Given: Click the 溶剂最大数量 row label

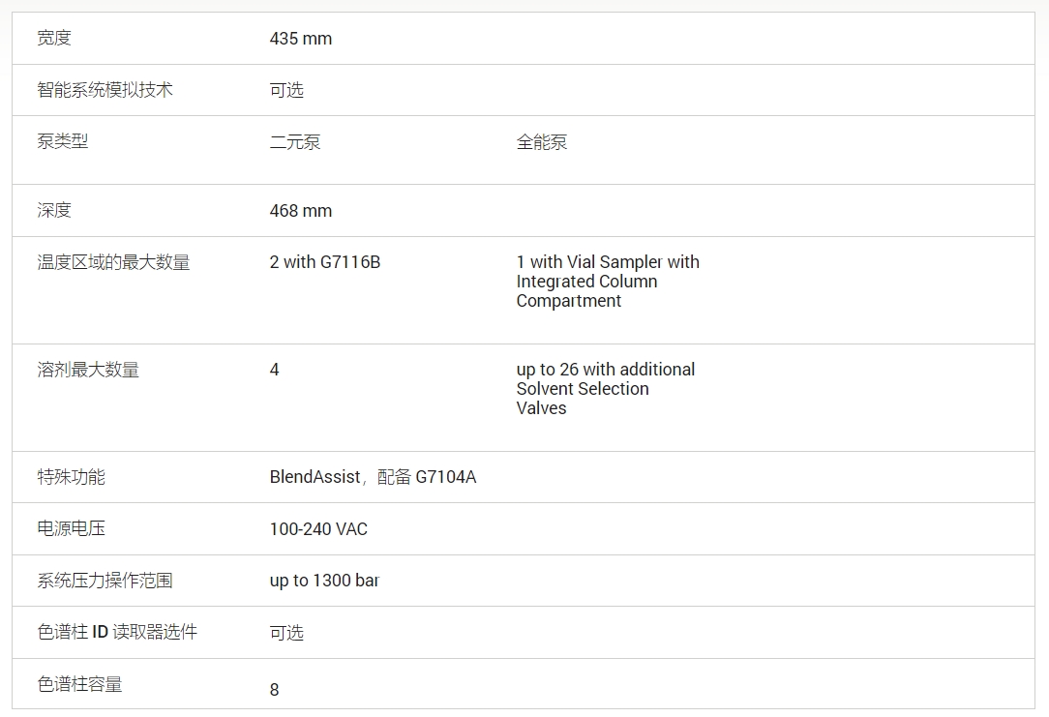Looking at the screenshot, I should 88,370.
